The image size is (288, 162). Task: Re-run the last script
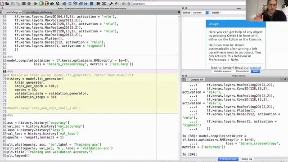coord(58,4)
